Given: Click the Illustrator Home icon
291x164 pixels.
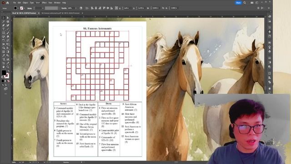Looking at the screenshot, I should point(8,3).
